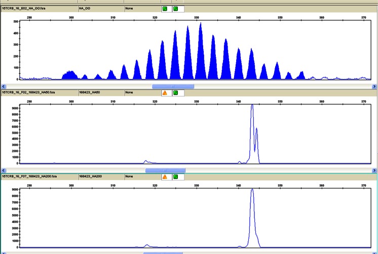This screenshot has width=378, height=254.
Task: Click left scroll arrow below HA50 plot
Action: pos(4,170)
